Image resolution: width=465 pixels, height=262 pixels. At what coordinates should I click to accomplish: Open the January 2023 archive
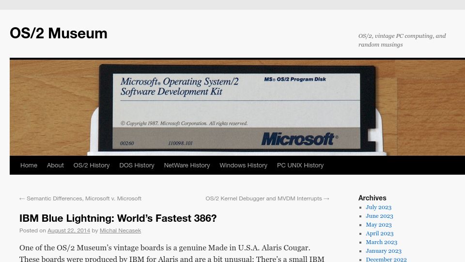coord(384,251)
